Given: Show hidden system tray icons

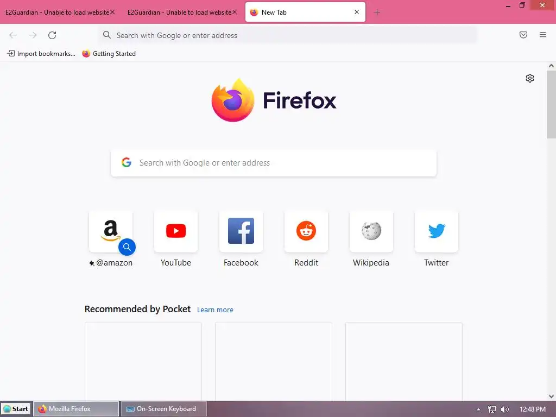Looking at the screenshot, I should 478,409.
